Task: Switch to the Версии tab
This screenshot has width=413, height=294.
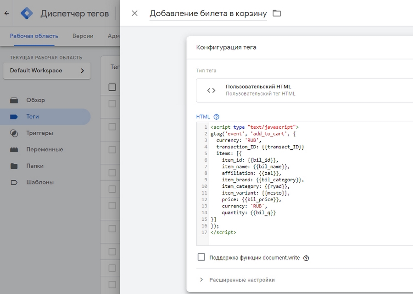Action: pyautogui.click(x=83, y=36)
